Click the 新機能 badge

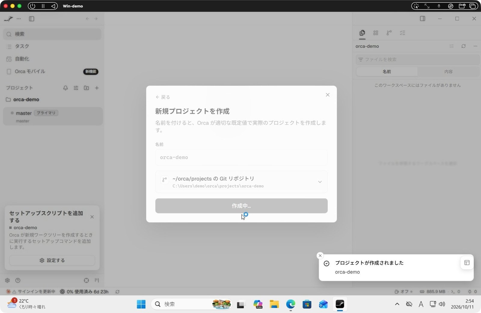point(90,72)
